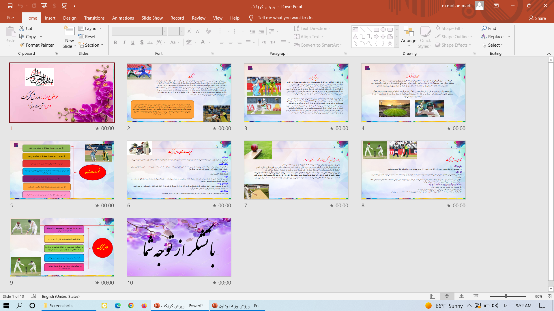Collapse the ribbon with chevron arrow
The width and height of the screenshot is (554, 311).
point(549,54)
